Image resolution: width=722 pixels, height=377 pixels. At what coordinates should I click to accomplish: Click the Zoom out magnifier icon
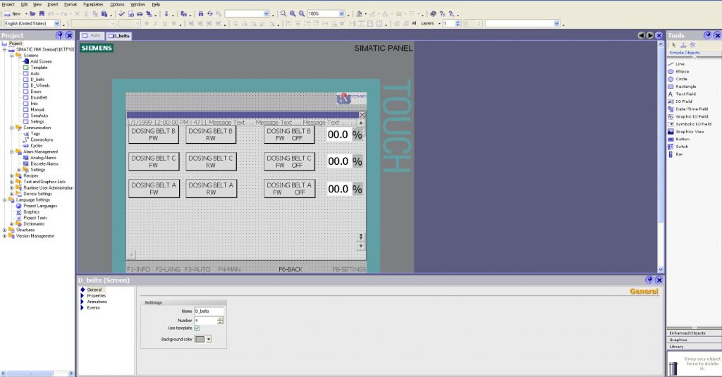(x=302, y=13)
